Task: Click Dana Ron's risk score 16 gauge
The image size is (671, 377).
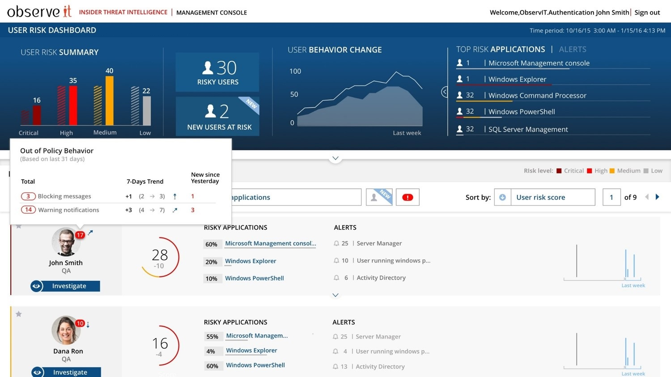Action: 160,346
